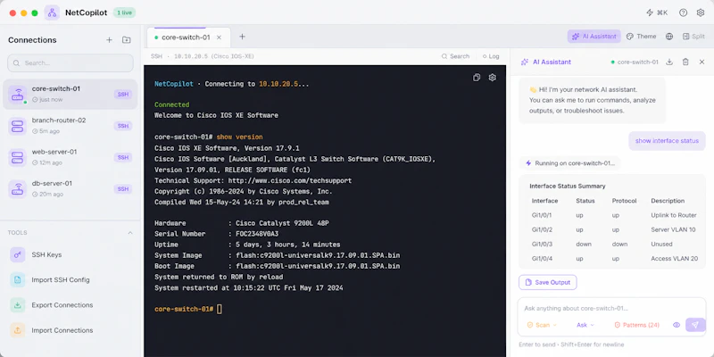Select core-switch-01 connection in sidebar
Screen dimensions: 714x357
[x=71, y=95]
